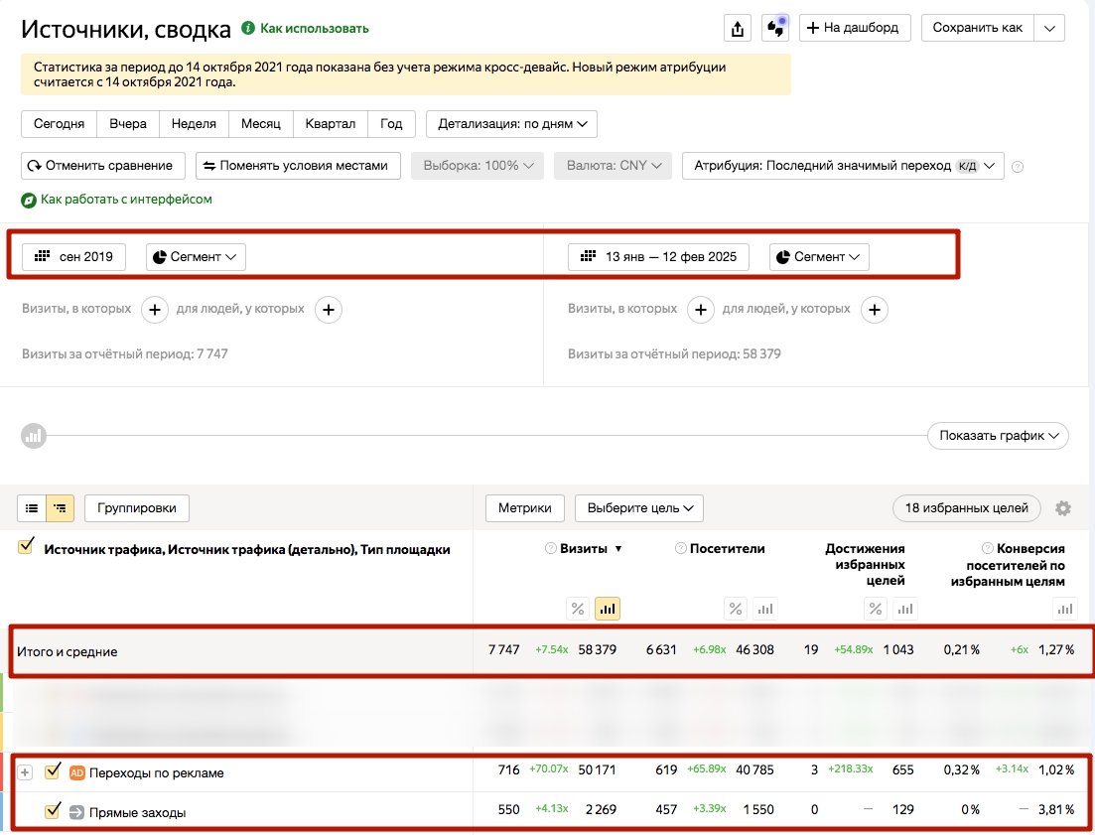Select the Месяц period tab
The image size is (1095, 835).
coord(261,124)
